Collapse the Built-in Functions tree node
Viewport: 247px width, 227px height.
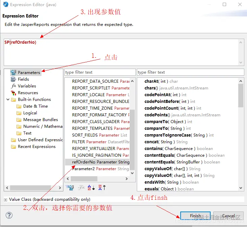(8, 100)
